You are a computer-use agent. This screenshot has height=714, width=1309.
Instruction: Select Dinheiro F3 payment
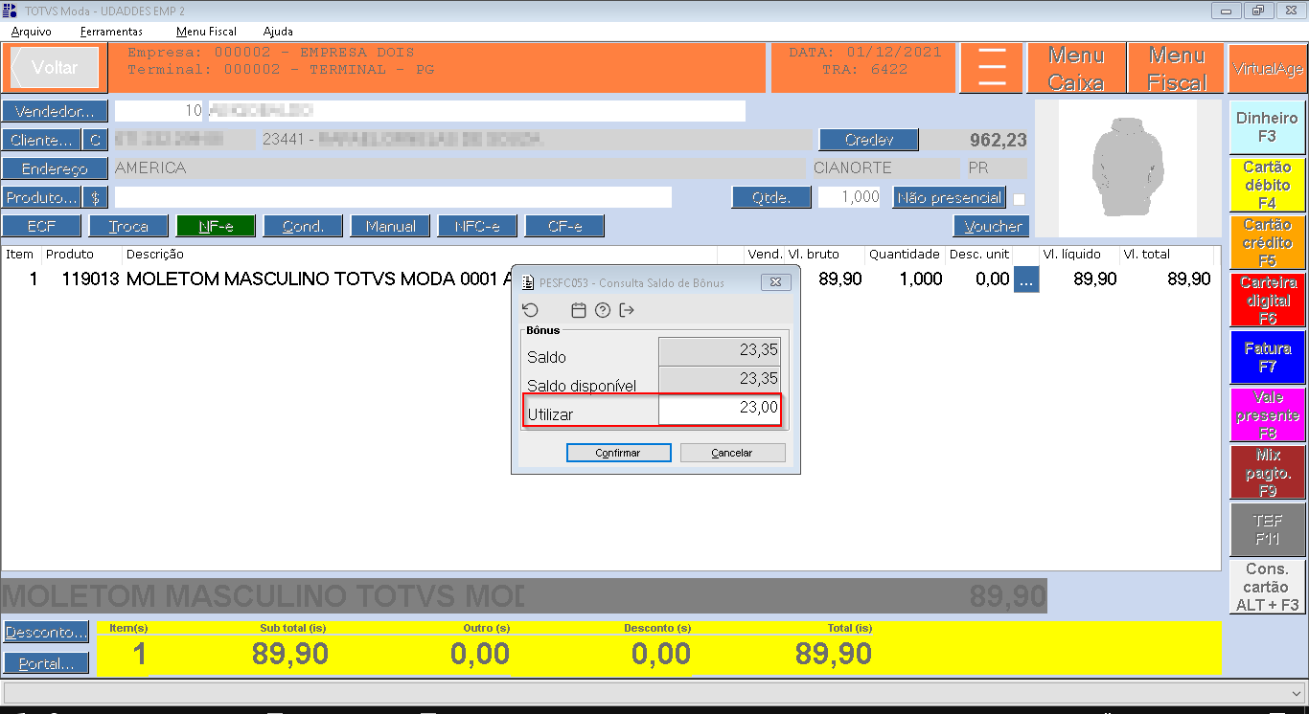tap(1268, 127)
